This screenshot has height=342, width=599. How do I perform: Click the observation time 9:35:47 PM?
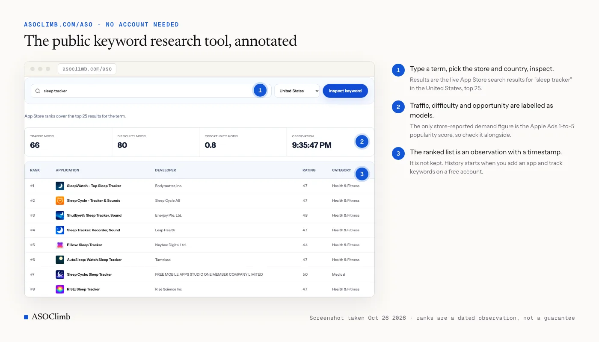click(312, 145)
